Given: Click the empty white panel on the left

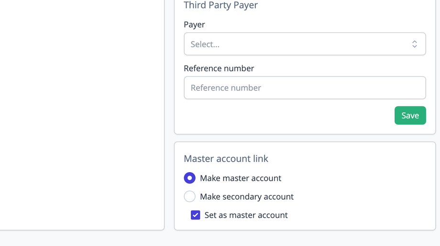Looking at the screenshot, I should click(81, 114).
